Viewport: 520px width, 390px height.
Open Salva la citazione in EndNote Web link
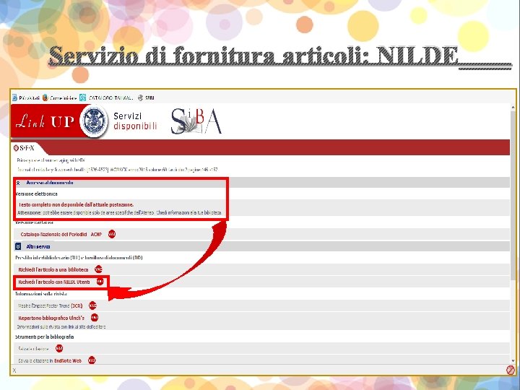(x=50, y=360)
